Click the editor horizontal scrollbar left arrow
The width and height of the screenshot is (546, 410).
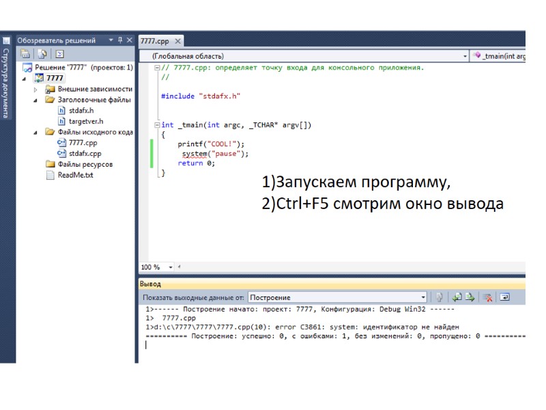click(179, 267)
